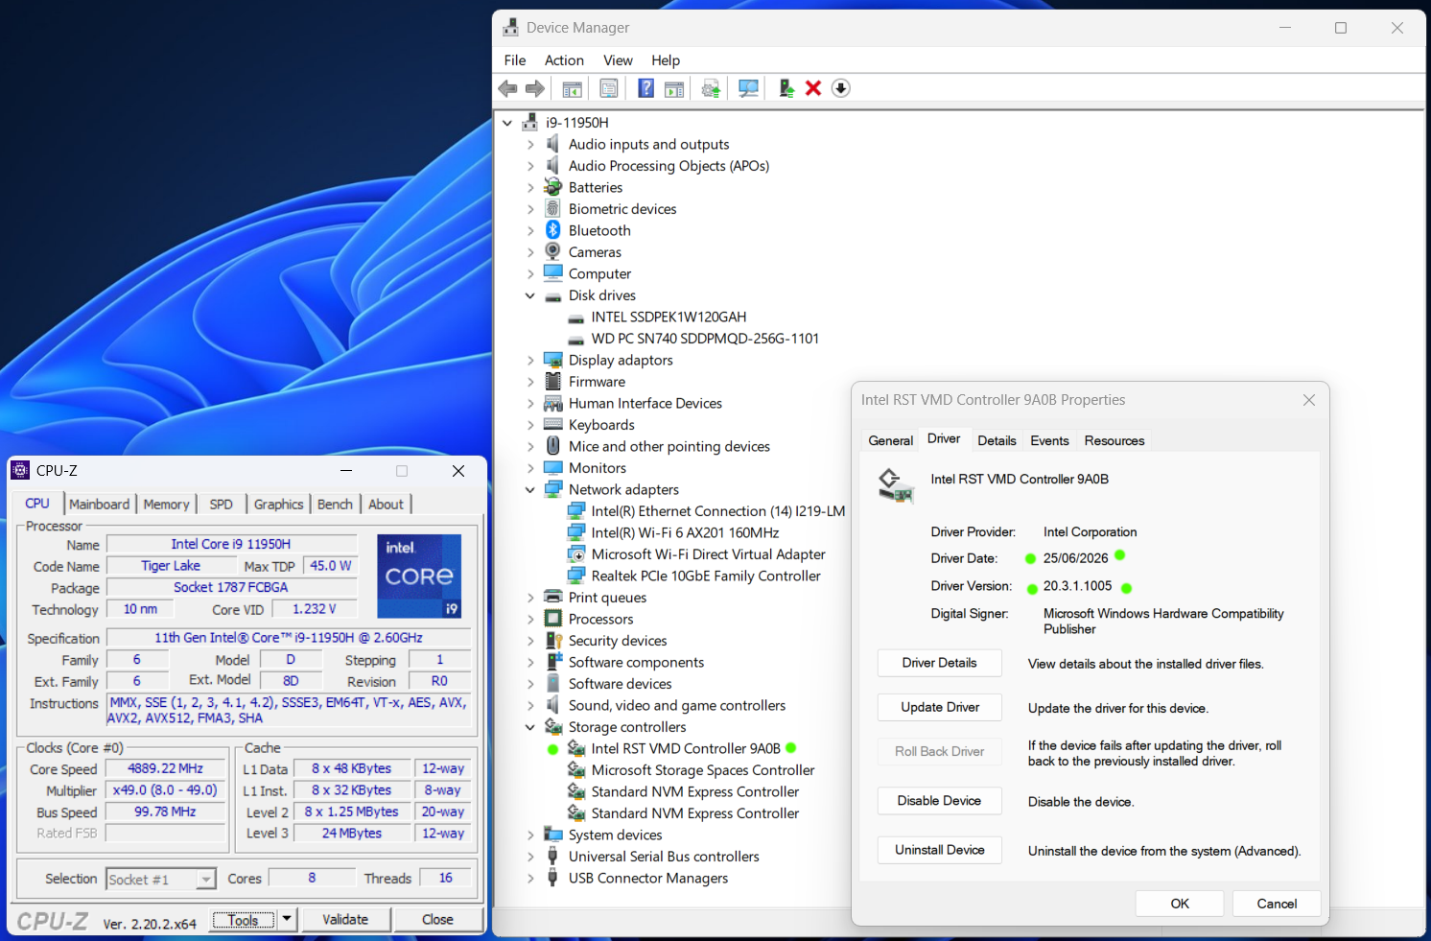Collapse the Network adapters node
Viewport: 1431px width, 941px height.
530,489
